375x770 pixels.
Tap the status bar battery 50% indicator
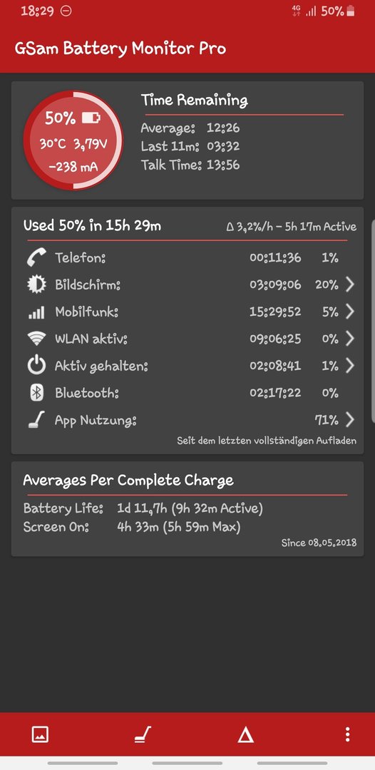[x=338, y=11]
